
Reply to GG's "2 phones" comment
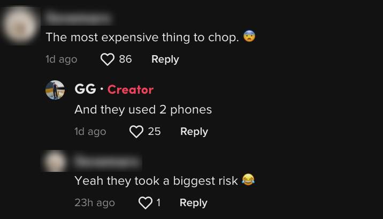194,132
